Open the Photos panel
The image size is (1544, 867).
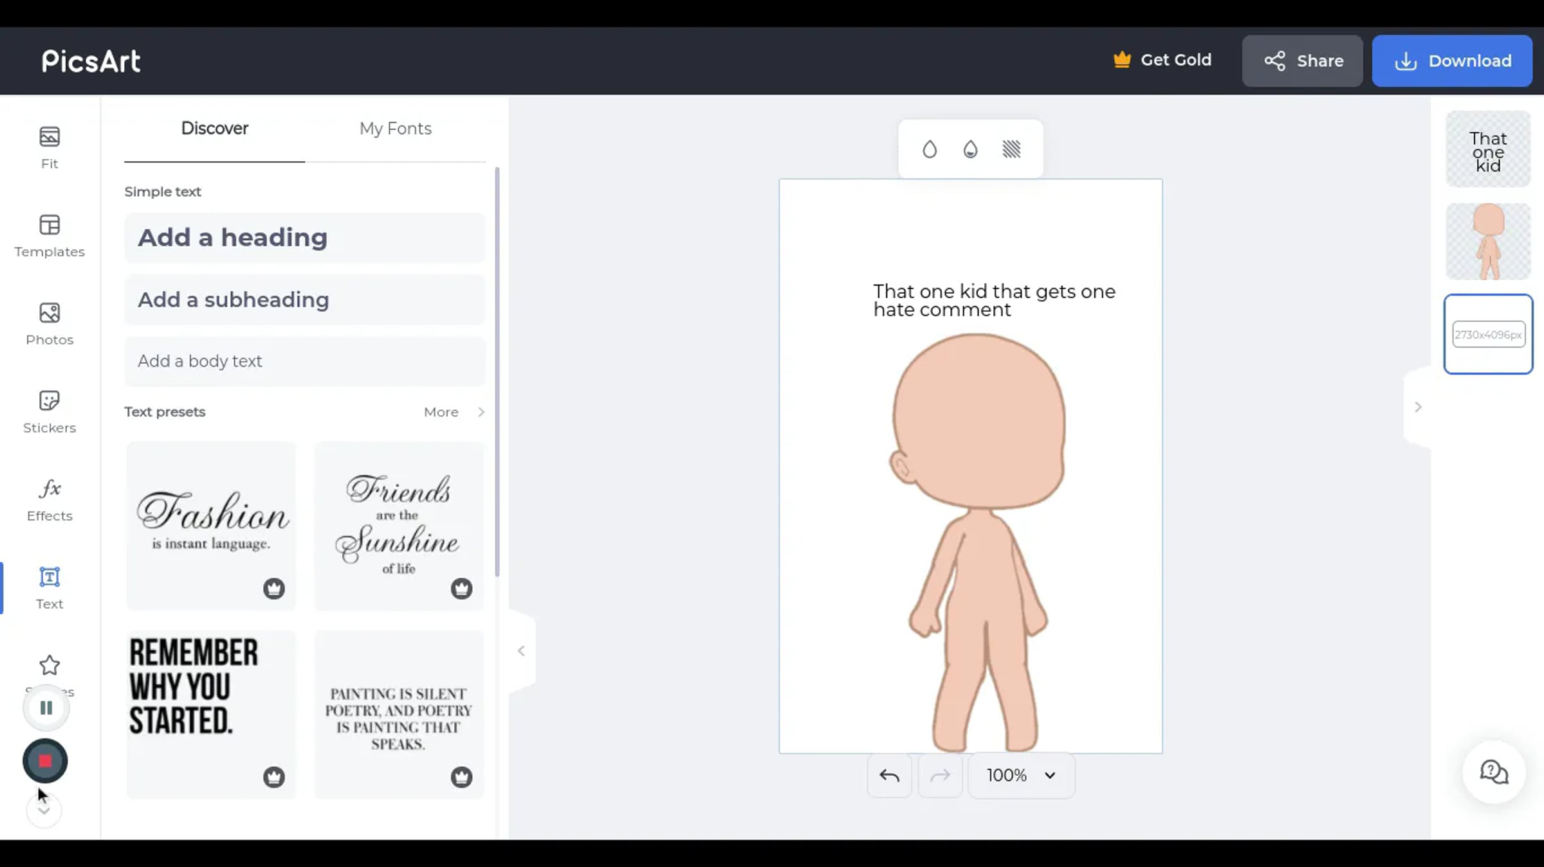point(50,323)
